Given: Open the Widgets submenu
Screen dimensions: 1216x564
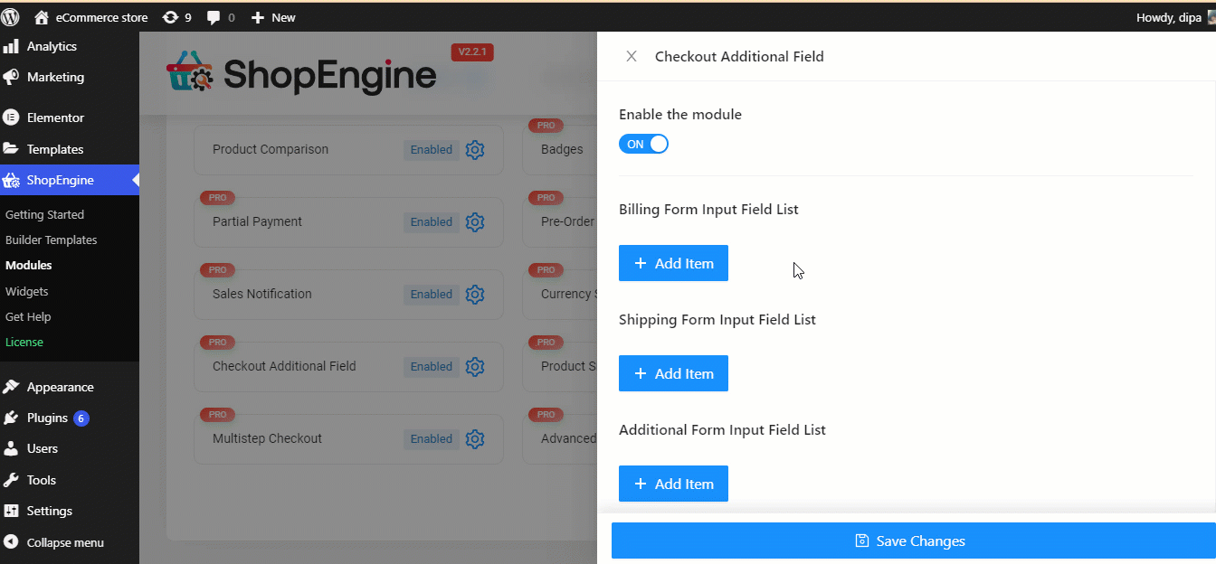Looking at the screenshot, I should point(26,291).
